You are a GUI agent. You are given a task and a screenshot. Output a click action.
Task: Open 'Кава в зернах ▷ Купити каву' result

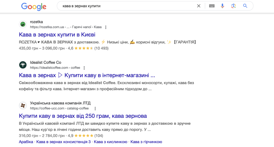tap(87, 75)
